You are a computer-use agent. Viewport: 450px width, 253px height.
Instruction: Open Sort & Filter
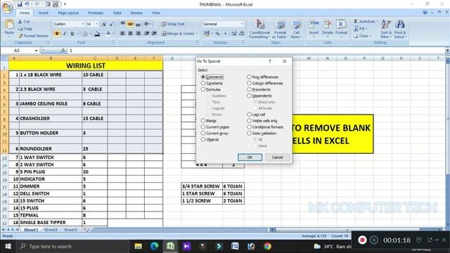(386, 29)
